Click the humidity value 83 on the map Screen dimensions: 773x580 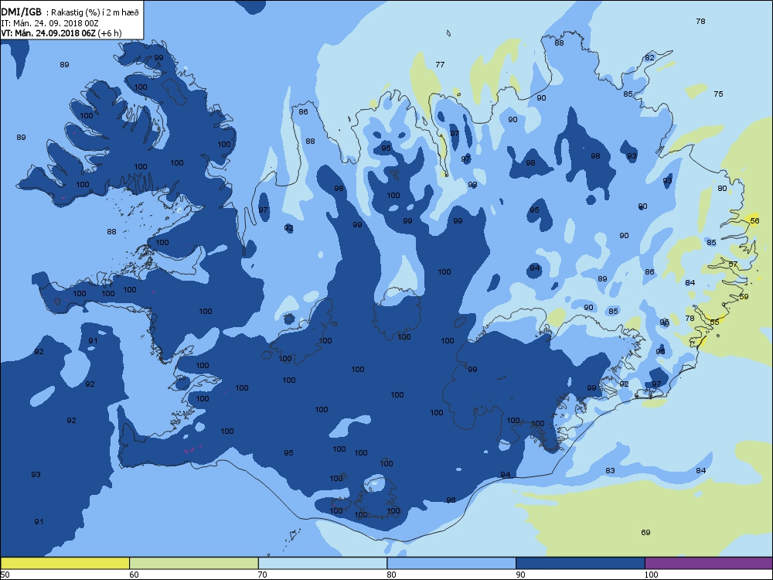[611, 471]
